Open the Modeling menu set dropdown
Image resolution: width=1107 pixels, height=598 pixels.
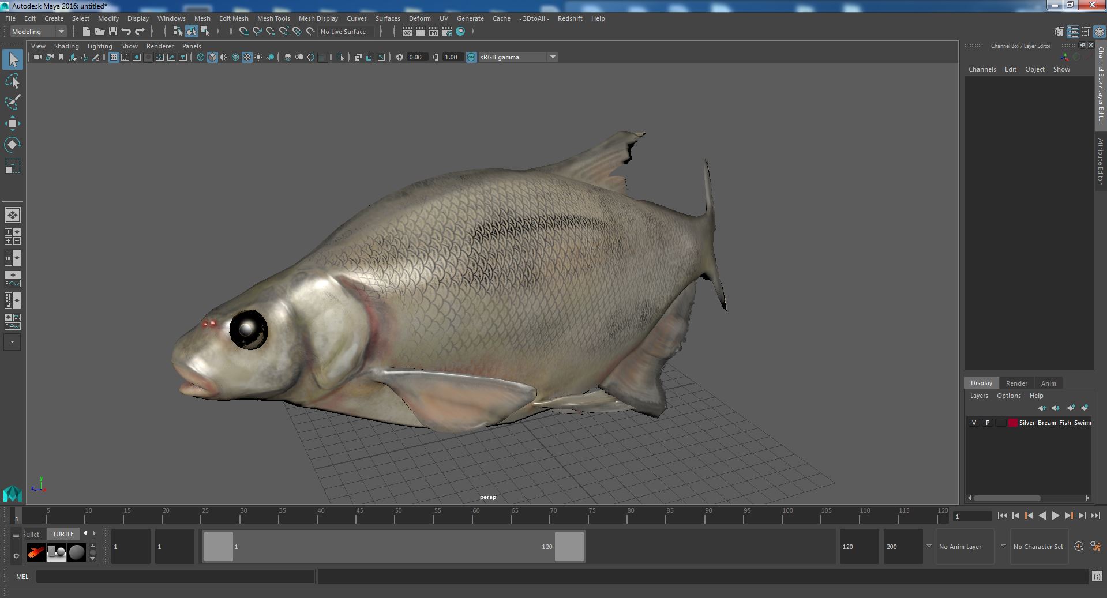(x=38, y=32)
